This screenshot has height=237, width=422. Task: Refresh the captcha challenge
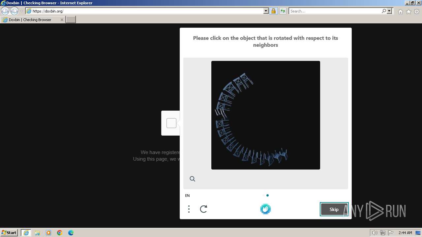pos(204,209)
